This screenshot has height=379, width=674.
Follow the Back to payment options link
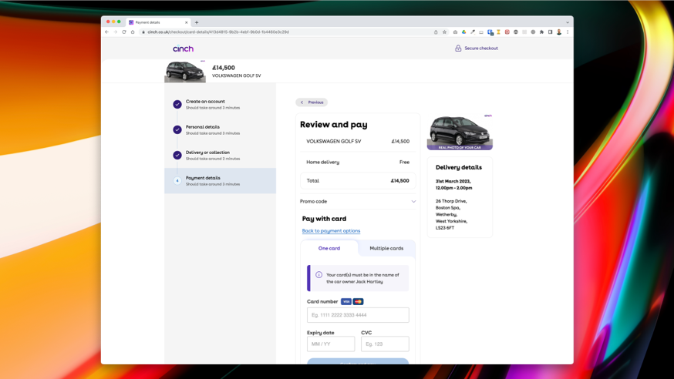coord(331,230)
